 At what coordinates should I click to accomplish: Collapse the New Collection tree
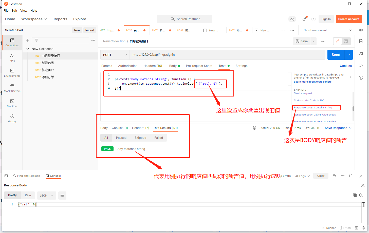(x=28, y=49)
